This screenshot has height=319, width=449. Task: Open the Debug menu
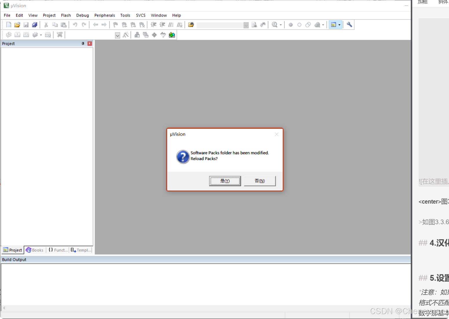(x=83, y=15)
